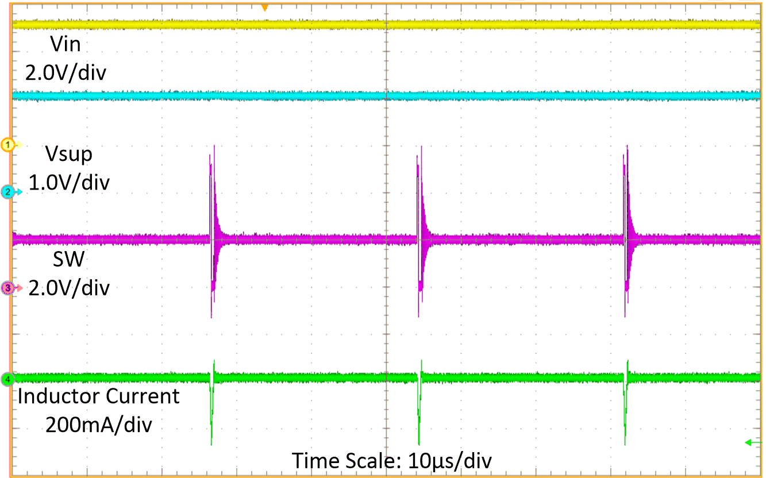Click the '200mA/div' text
766x478 pixels.
coord(99,425)
